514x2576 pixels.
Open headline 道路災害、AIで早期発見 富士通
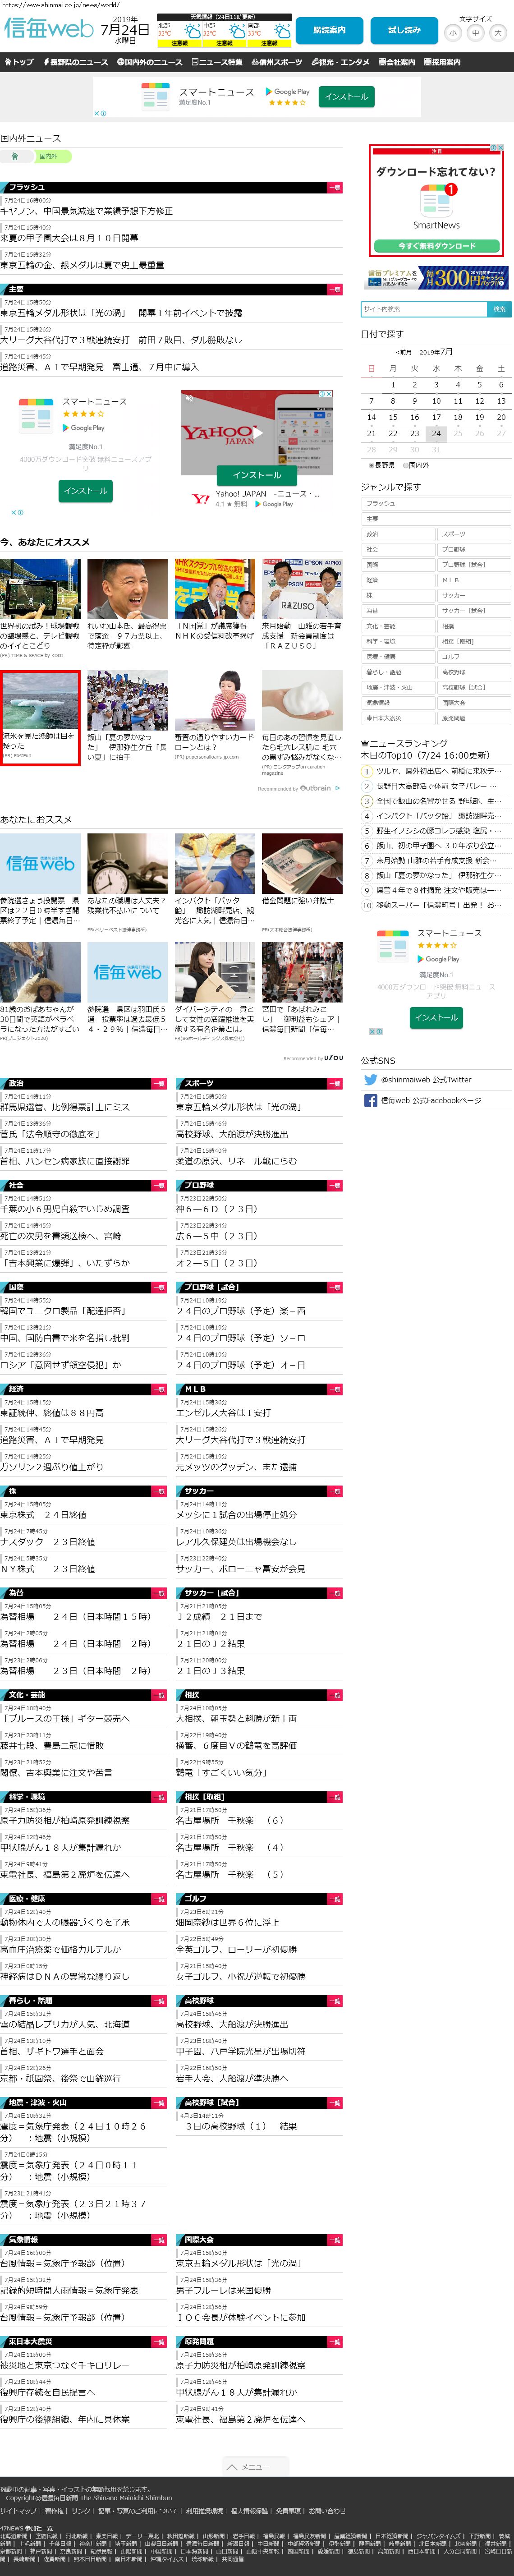point(99,367)
